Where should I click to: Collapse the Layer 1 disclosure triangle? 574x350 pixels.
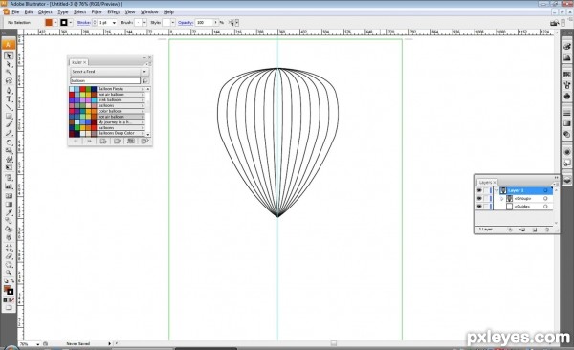[497, 190]
